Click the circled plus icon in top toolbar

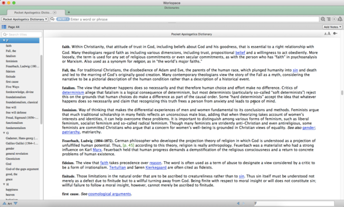point(334,19)
